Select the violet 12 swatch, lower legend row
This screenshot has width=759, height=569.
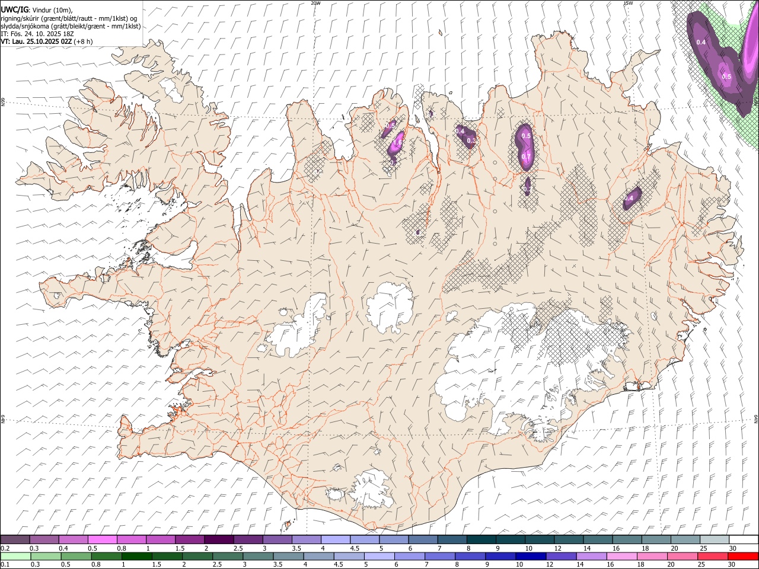(x=560, y=556)
